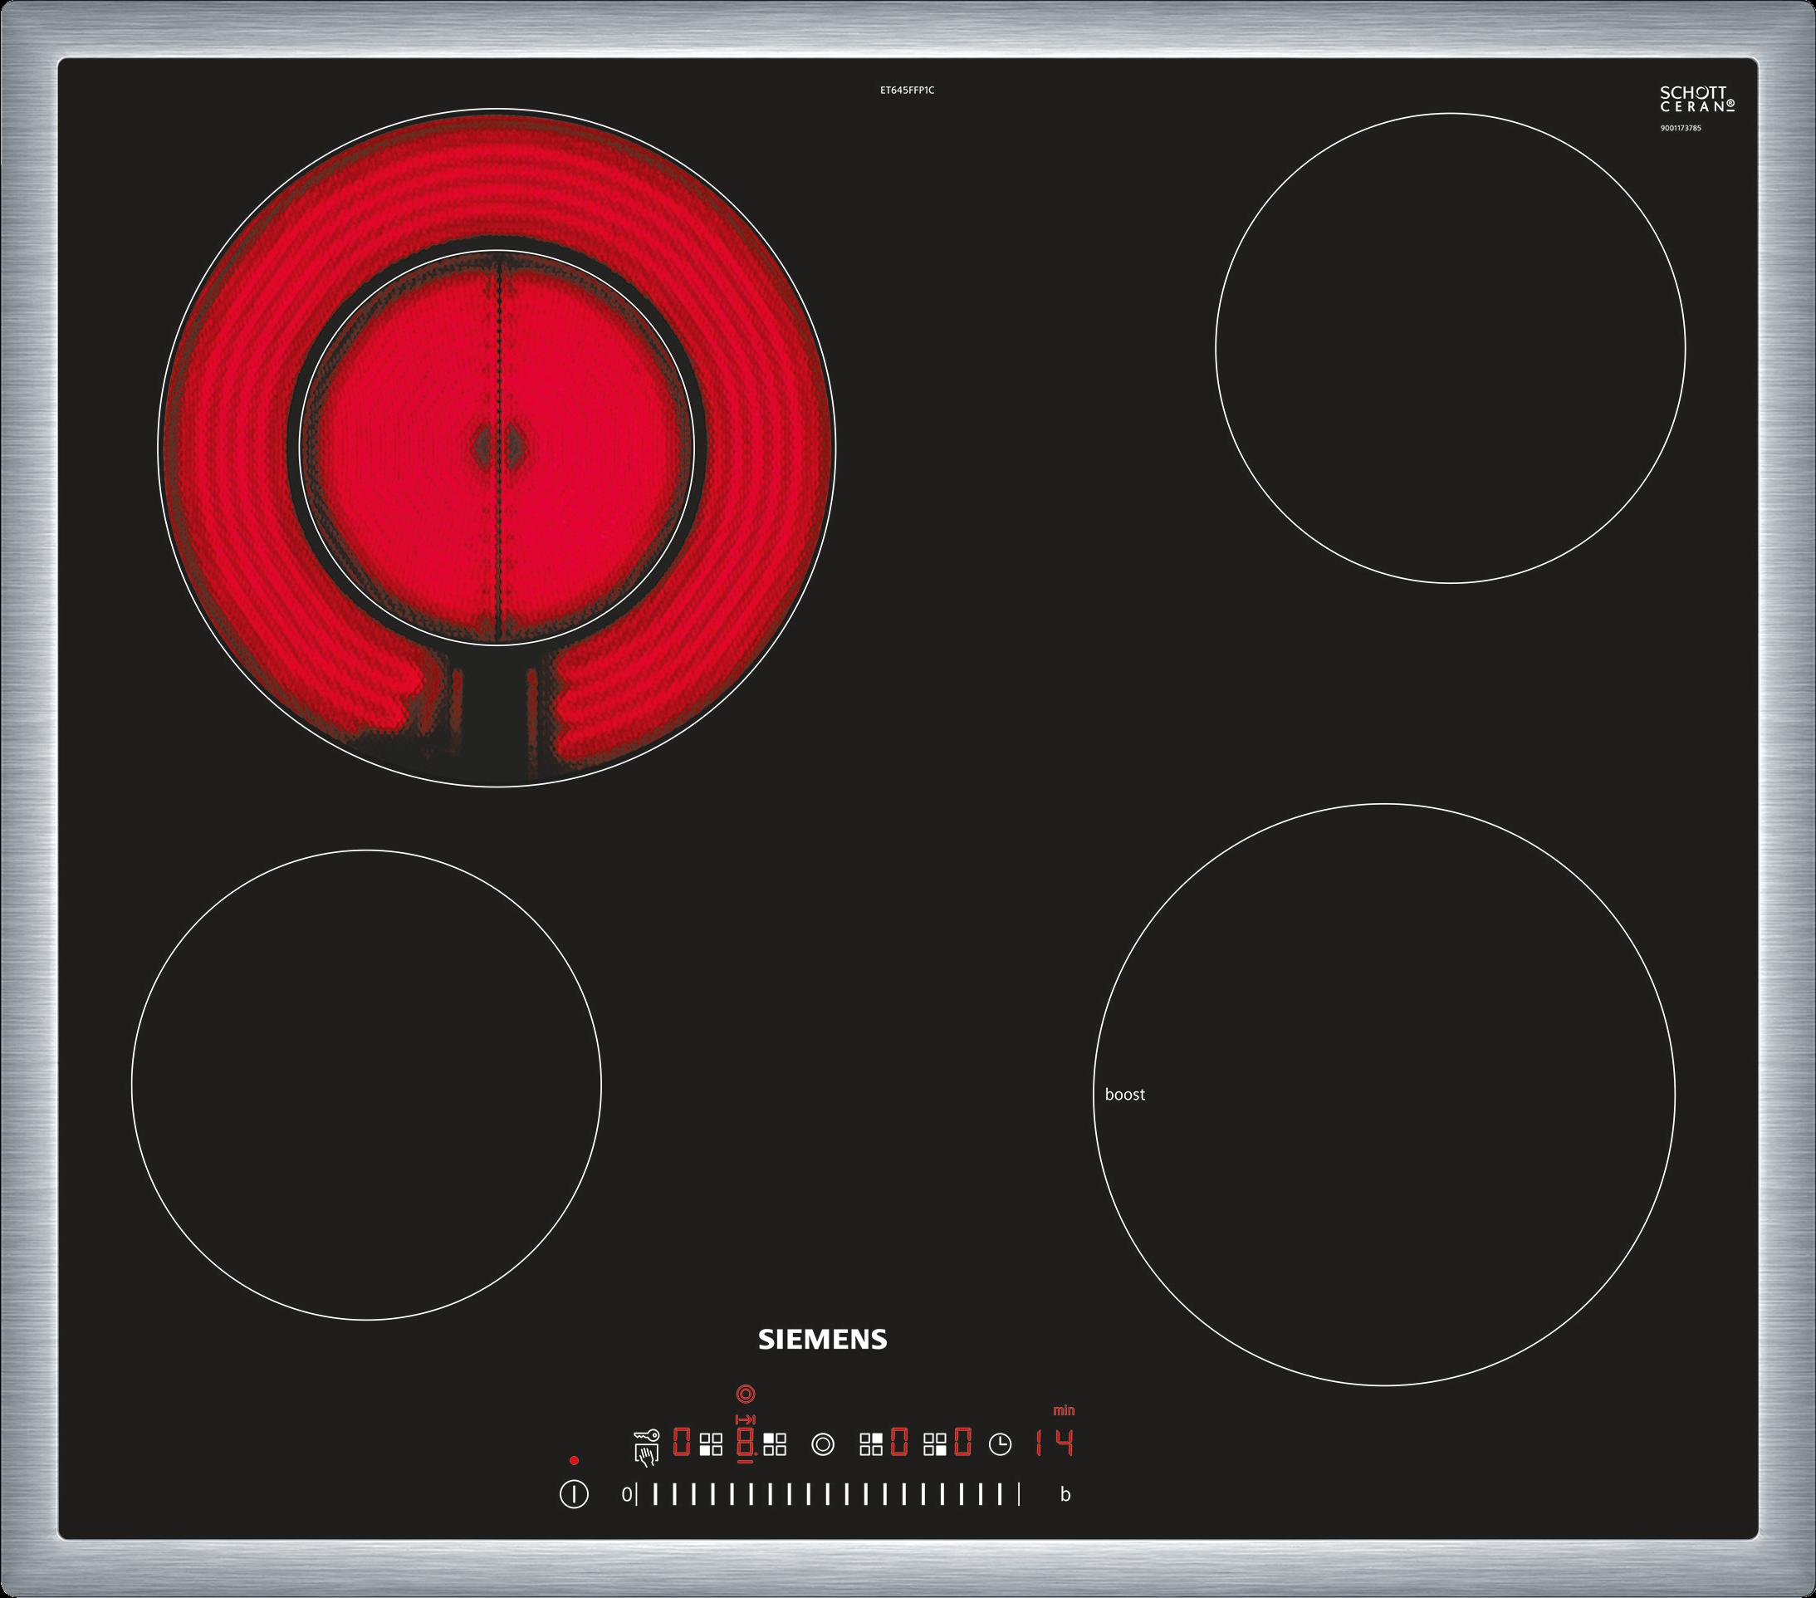Viewport: 1816px width, 1598px height.
Task: Touch the front-left cooking zone circle
Action: 366,1084
